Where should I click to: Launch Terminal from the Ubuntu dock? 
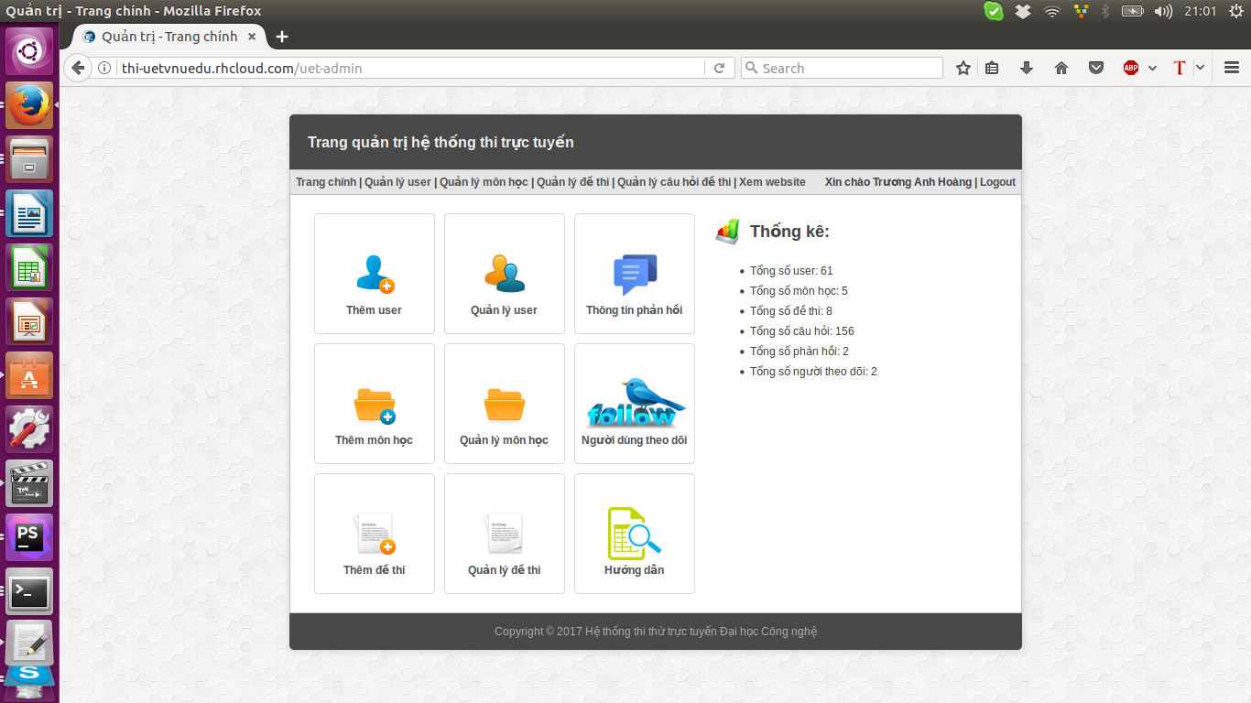click(29, 592)
